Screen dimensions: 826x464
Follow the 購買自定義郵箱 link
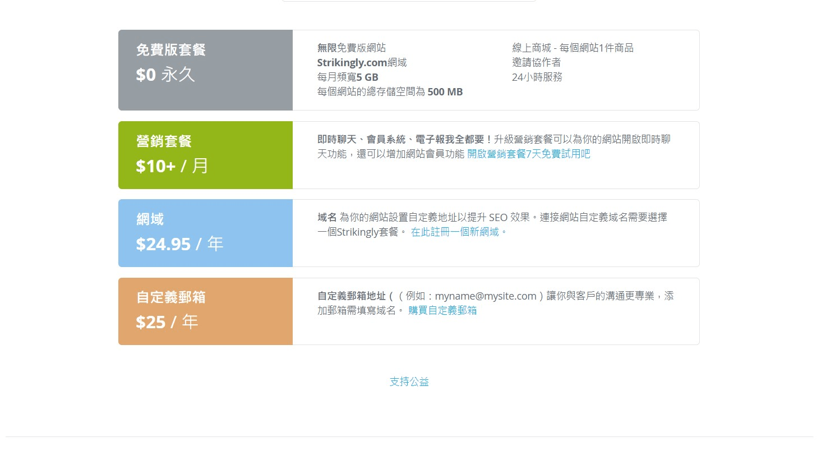442,310
